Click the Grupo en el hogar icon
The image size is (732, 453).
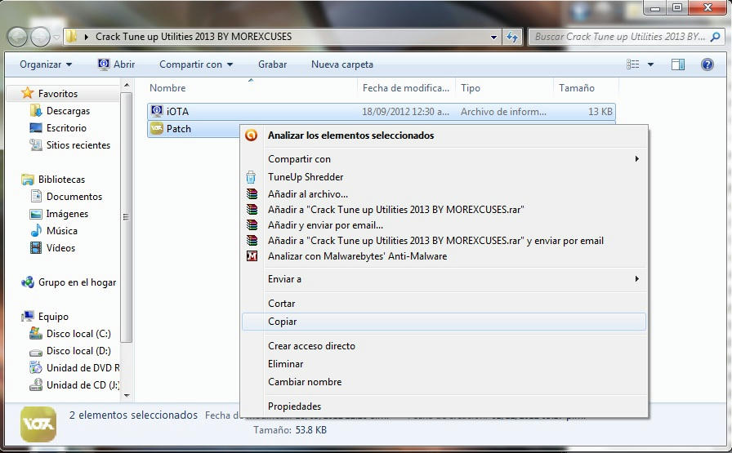pyautogui.click(x=28, y=282)
